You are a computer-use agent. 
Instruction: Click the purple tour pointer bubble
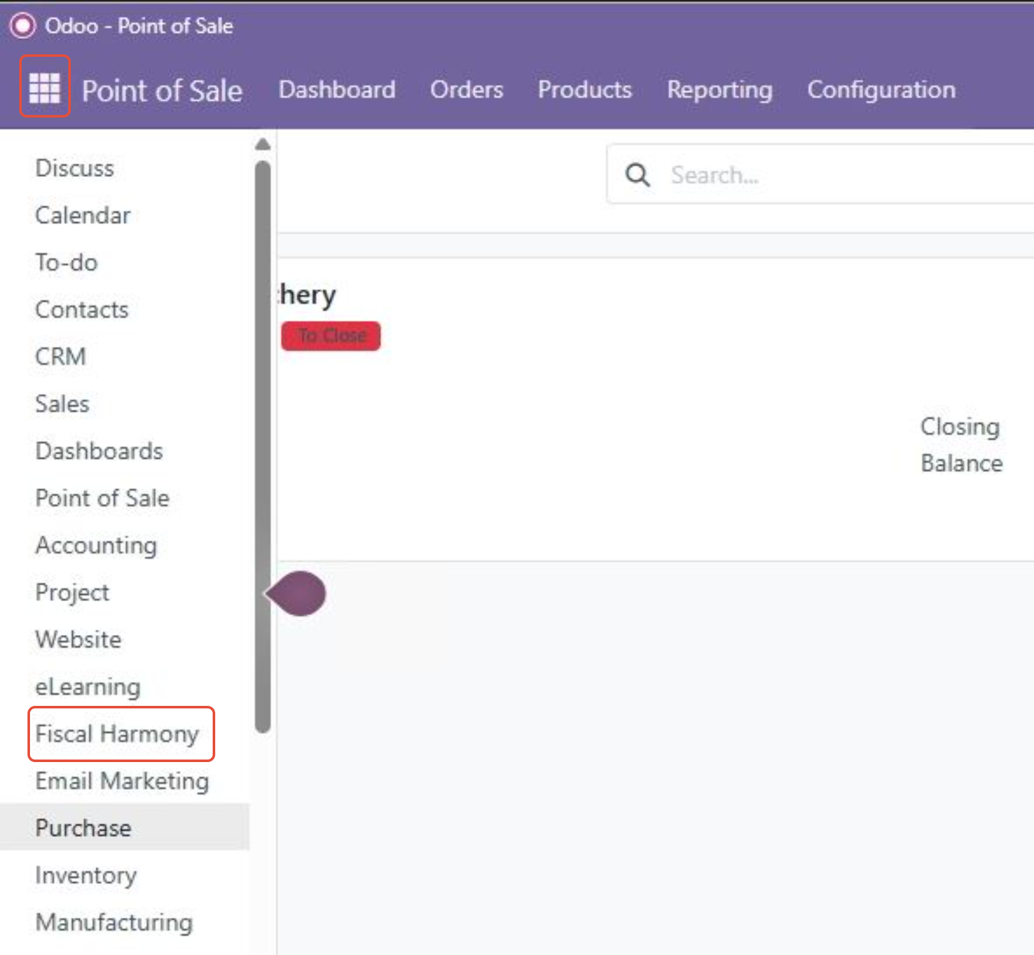coord(296,593)
